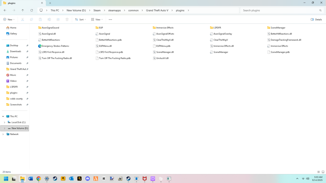Expand chevron after Steam in address bar

(x=104, y=10)
